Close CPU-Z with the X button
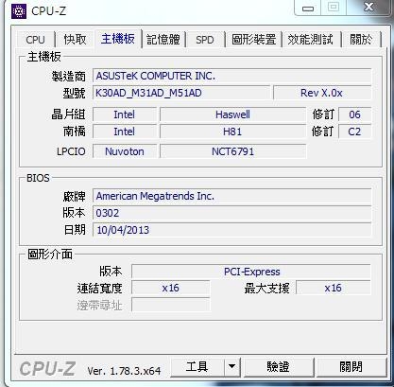Image resolution: width=394 pixels, height=387 pixels. tap(368, 8)
